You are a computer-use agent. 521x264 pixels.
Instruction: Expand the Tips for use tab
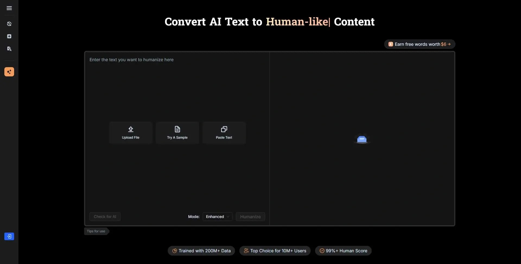96,231
